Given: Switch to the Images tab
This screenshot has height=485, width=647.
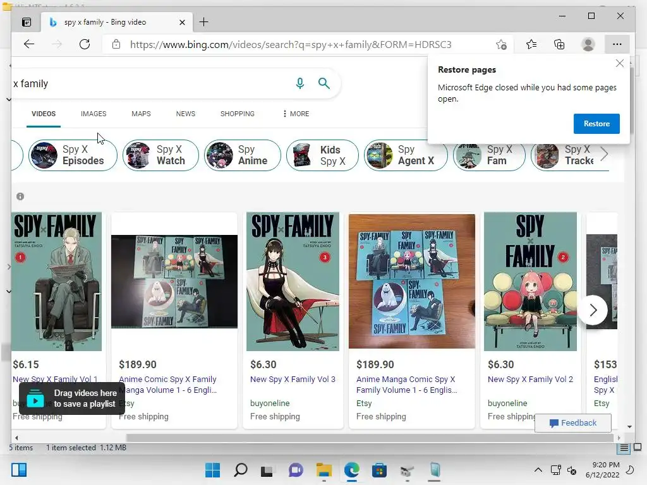Looking at the screenshot, I should 94,114.
